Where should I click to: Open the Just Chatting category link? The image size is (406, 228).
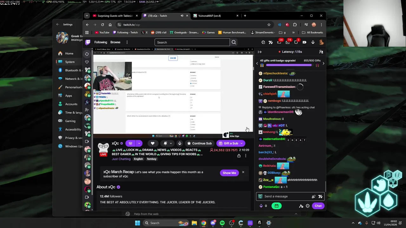(121, 159)
